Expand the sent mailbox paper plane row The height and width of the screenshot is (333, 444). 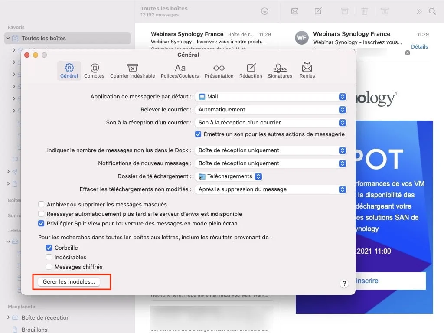8,172
